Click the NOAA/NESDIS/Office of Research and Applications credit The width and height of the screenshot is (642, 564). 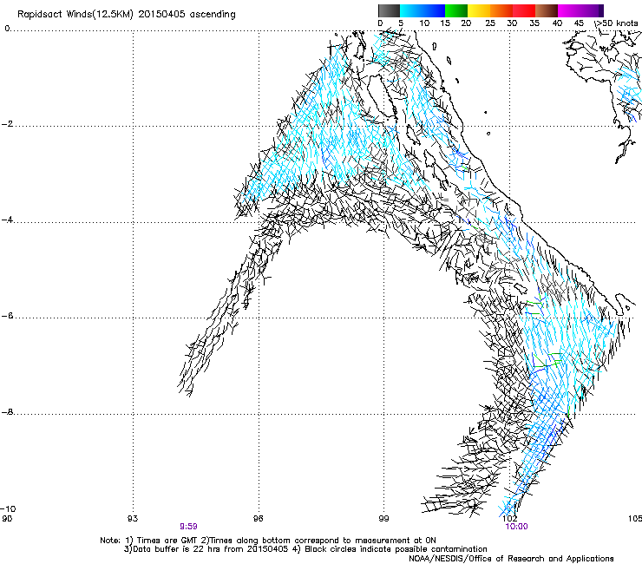[511, 559]
